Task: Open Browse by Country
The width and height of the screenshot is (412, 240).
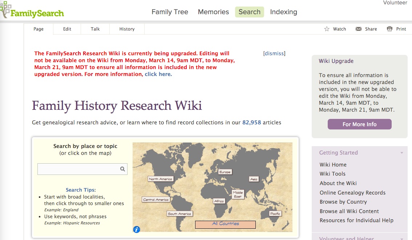Action: point(343,202)
